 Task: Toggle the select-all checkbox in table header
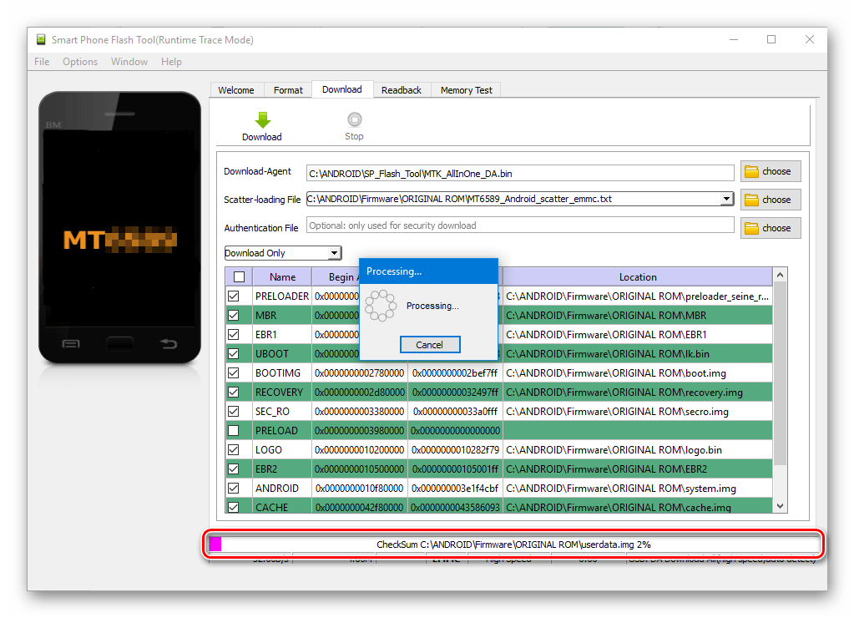pos(239,277)
